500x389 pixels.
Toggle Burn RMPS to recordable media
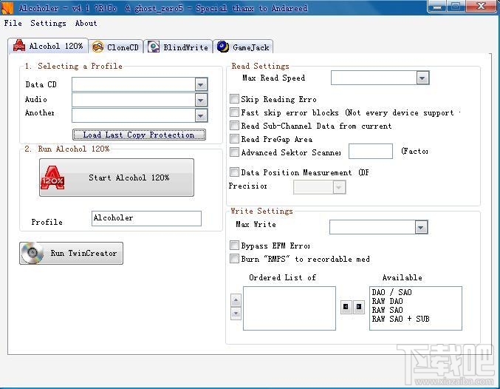(x=234, y=258)
